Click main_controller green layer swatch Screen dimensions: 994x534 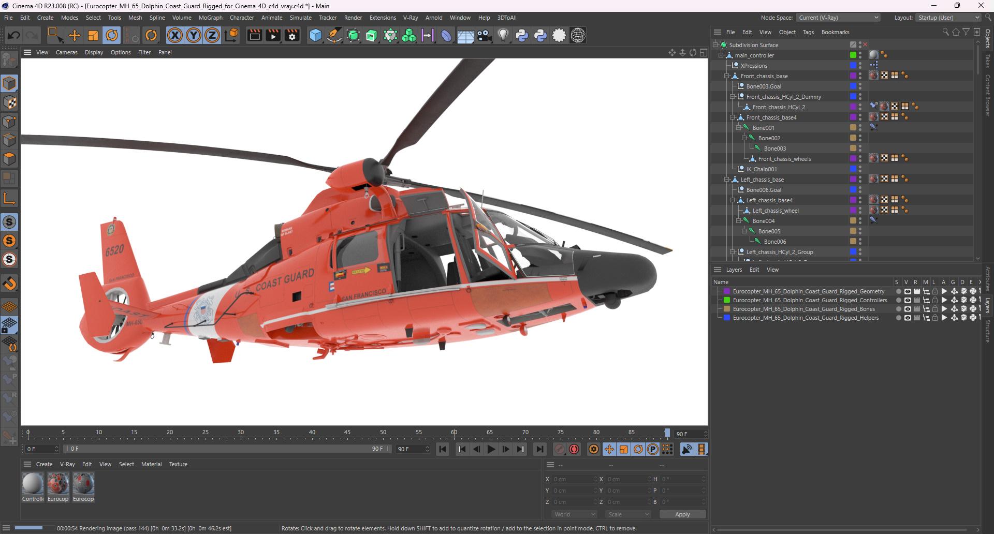coord(853,55)
